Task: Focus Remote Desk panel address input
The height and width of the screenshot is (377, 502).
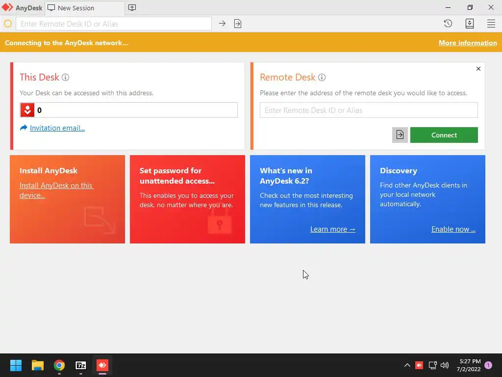Action: (369, 110)
